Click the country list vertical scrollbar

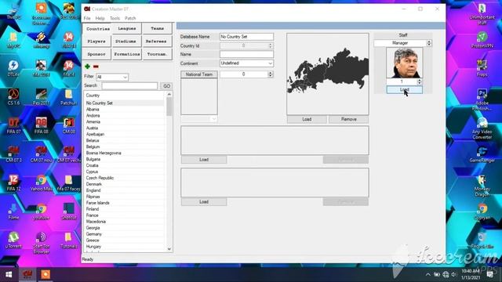[x=169, y=172]
